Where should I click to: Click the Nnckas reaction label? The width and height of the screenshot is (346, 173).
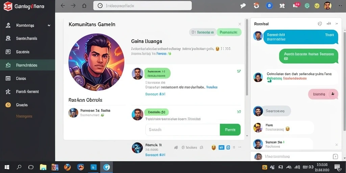191,147
